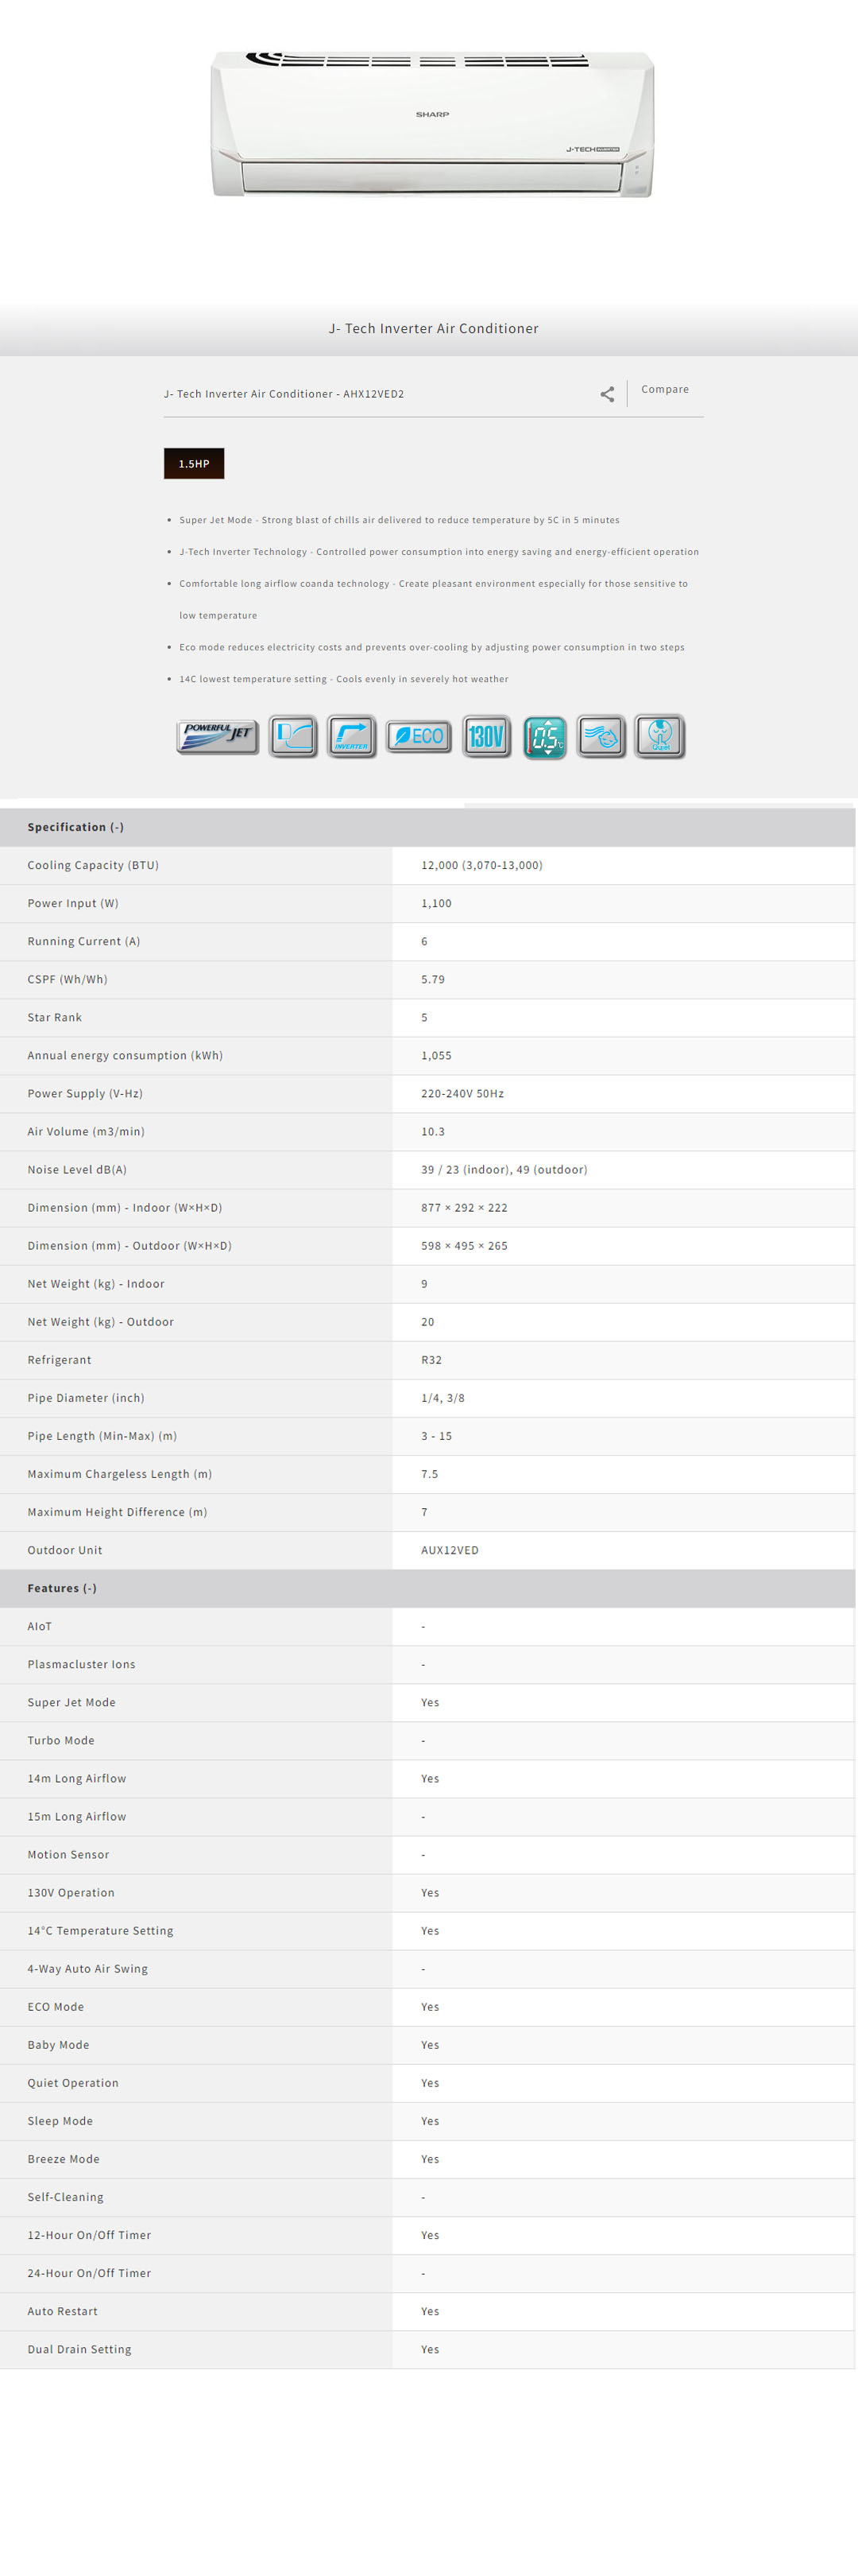Collapse the Features (-) section

(x=62, y=1588)
